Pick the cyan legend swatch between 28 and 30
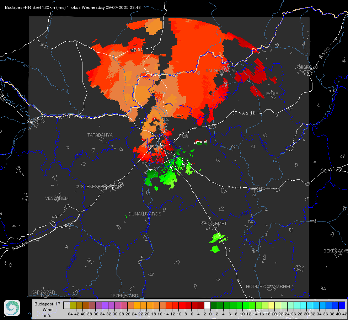The width and height of the screenshot is (348, 320). [304, 305]
